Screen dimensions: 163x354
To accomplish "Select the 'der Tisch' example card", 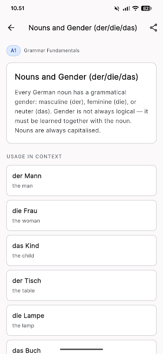I will point(81,285).
